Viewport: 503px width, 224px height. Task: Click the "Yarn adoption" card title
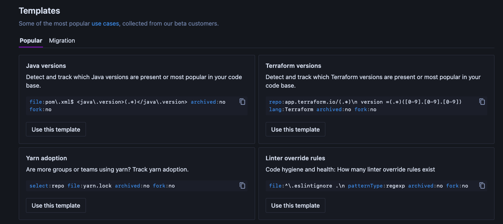tap(46, 158)
